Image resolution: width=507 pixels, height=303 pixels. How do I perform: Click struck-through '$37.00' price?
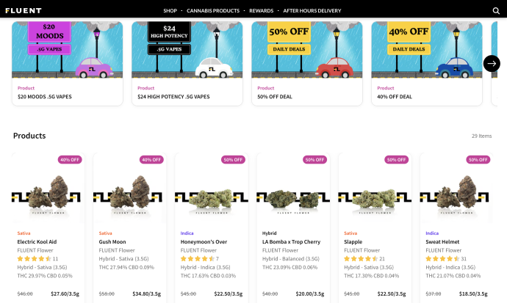tap(434, 293)
